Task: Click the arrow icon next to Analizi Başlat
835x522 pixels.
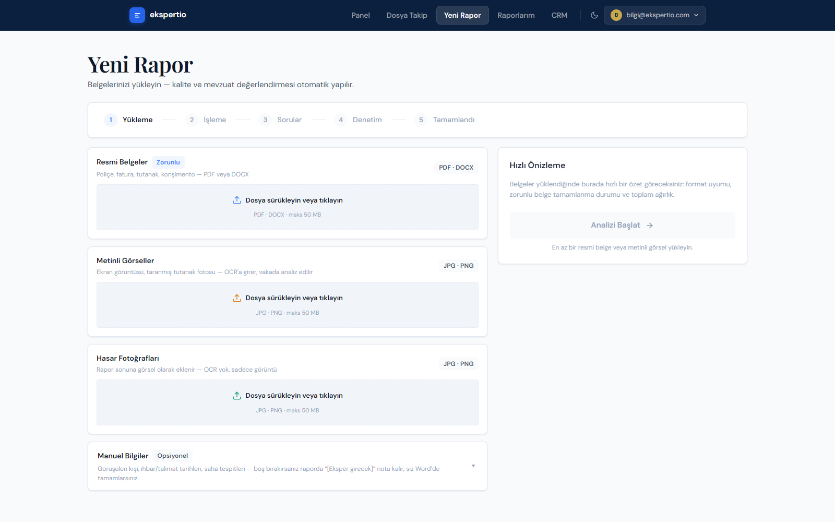Action: pos(650,226)
